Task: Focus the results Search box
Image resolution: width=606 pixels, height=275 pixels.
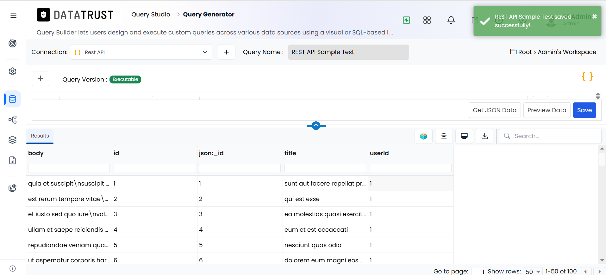Action: [x=550, y=136]
